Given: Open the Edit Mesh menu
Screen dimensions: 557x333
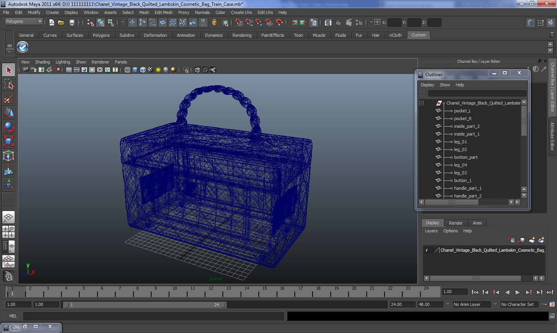Looking at the screenshot, I should coord(164,12).
